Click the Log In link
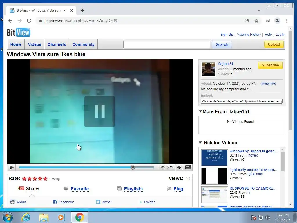The width and height of the screenshot is (297, 223). 280,35
